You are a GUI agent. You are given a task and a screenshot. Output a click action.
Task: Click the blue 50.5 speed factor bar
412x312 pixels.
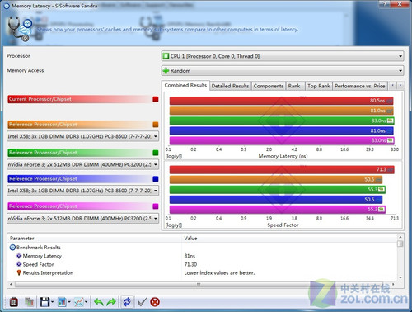point(276,200)
